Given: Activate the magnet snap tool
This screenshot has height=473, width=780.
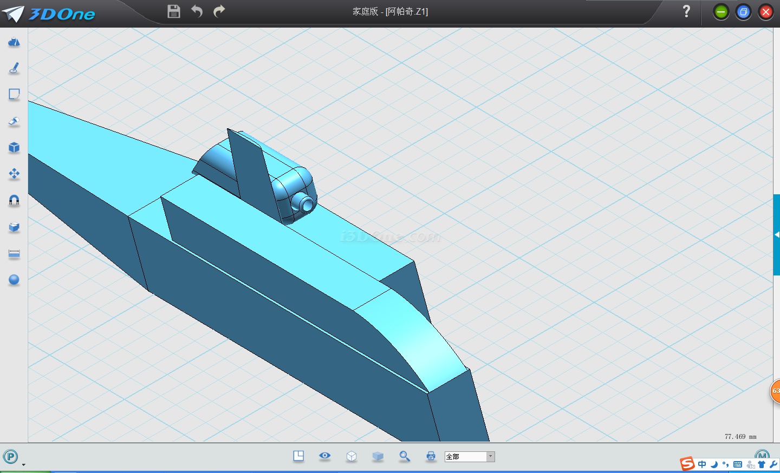Looking at the screenshot, I should pyautogui.click(x=14, y=200).
